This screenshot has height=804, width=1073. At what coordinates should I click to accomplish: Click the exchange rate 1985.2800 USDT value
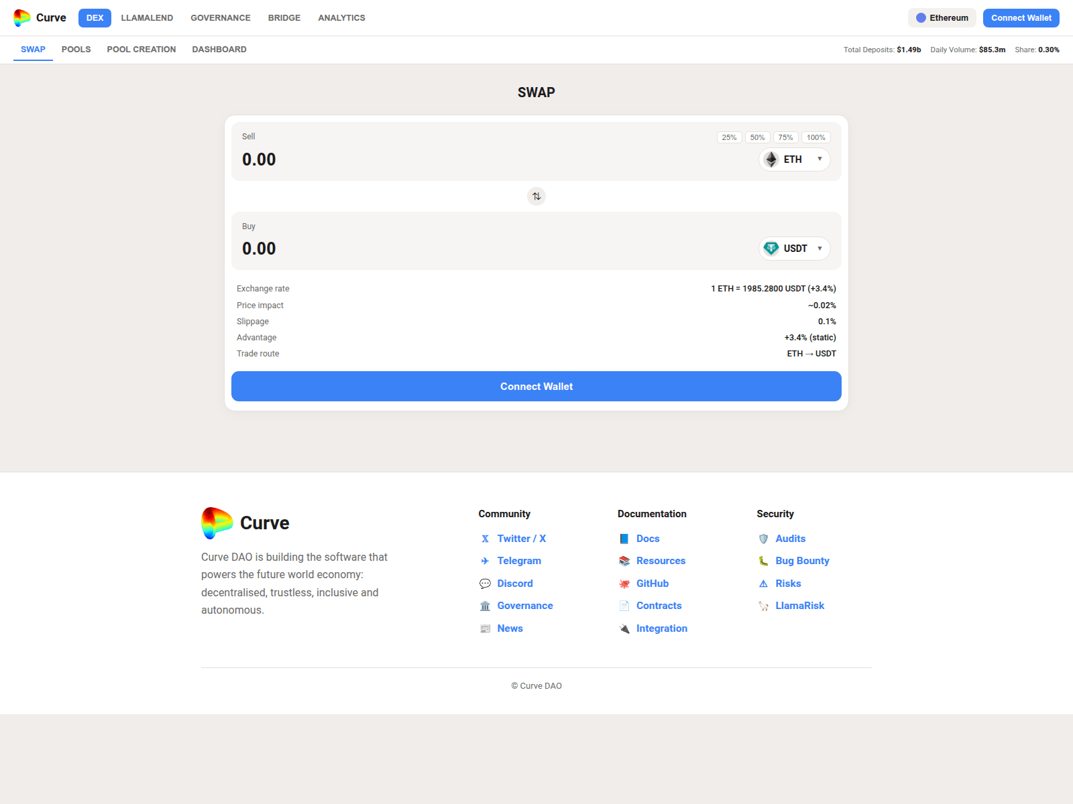tap(774, 289)
